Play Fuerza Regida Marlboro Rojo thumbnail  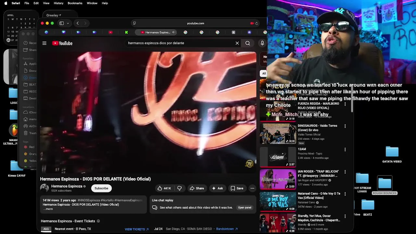(x=278, y=111)
